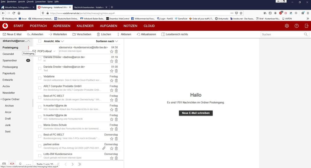The height and width of the screenshot is (168, 311).
Task: Click the logout icon in red header
Action: pos(306,26)
